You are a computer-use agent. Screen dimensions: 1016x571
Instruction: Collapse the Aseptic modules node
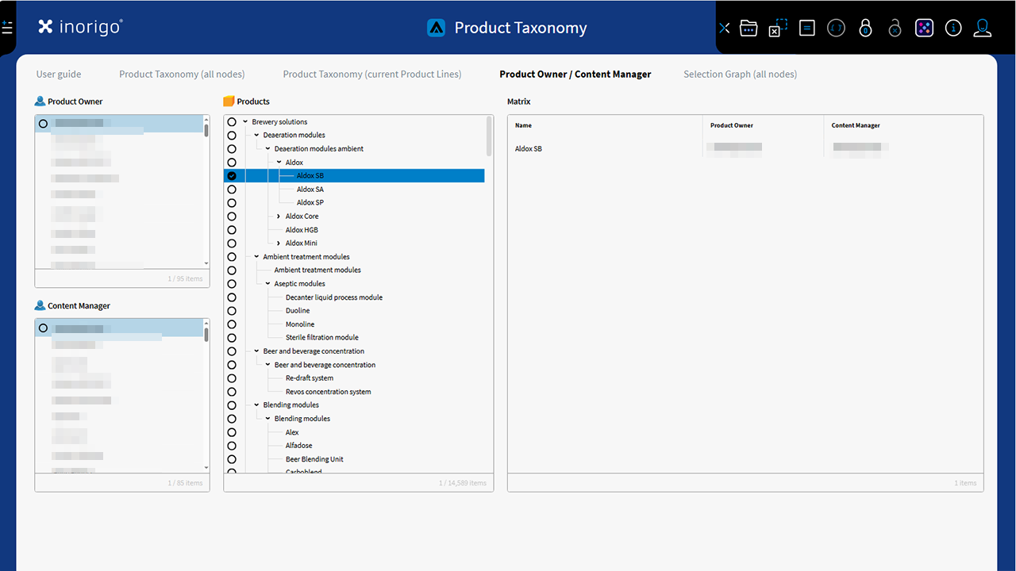(x=267, y=284)
